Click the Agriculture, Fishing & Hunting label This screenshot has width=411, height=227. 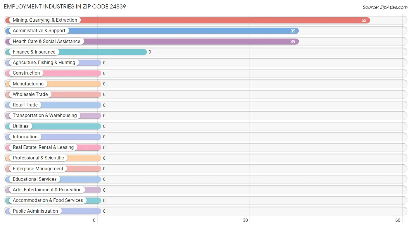click(44, 63)
